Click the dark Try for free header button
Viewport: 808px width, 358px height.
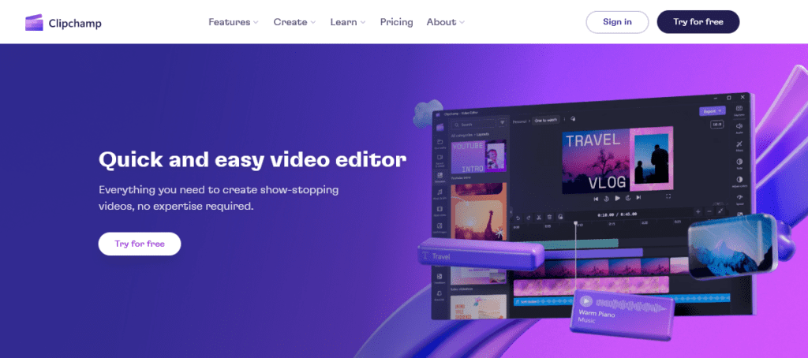point(698,22)
